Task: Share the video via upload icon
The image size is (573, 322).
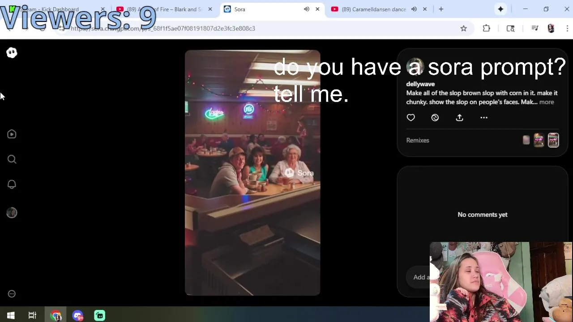Action: click(x=459, y=118)
